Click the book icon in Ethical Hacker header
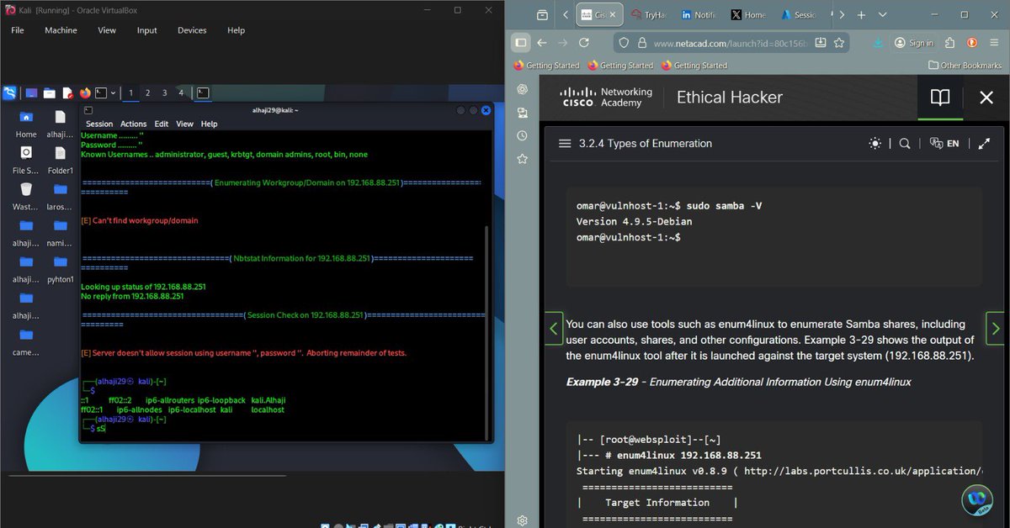This screenshot has width=1010, height=528. click(x=940, y=98)
